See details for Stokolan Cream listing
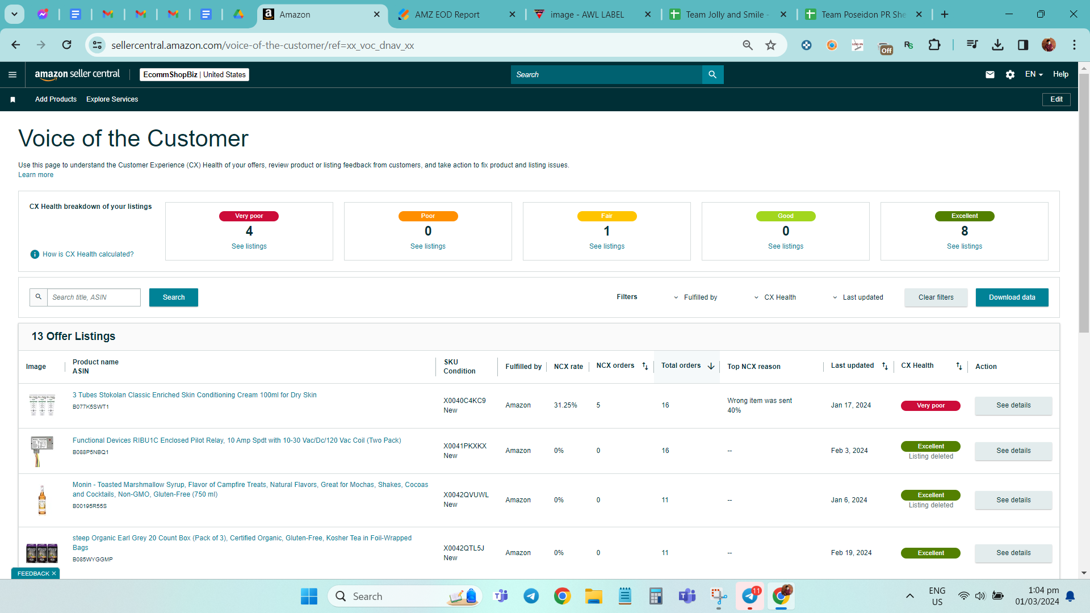Viewport: 1090px width, 613px height. 1013,405
